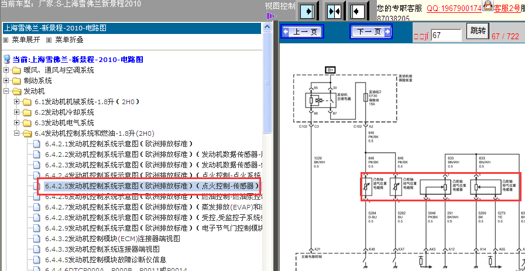Screen dimensions: 525x271
Task: Select 6.2发动机冷却系统 label
Action: tap(64, 112)
